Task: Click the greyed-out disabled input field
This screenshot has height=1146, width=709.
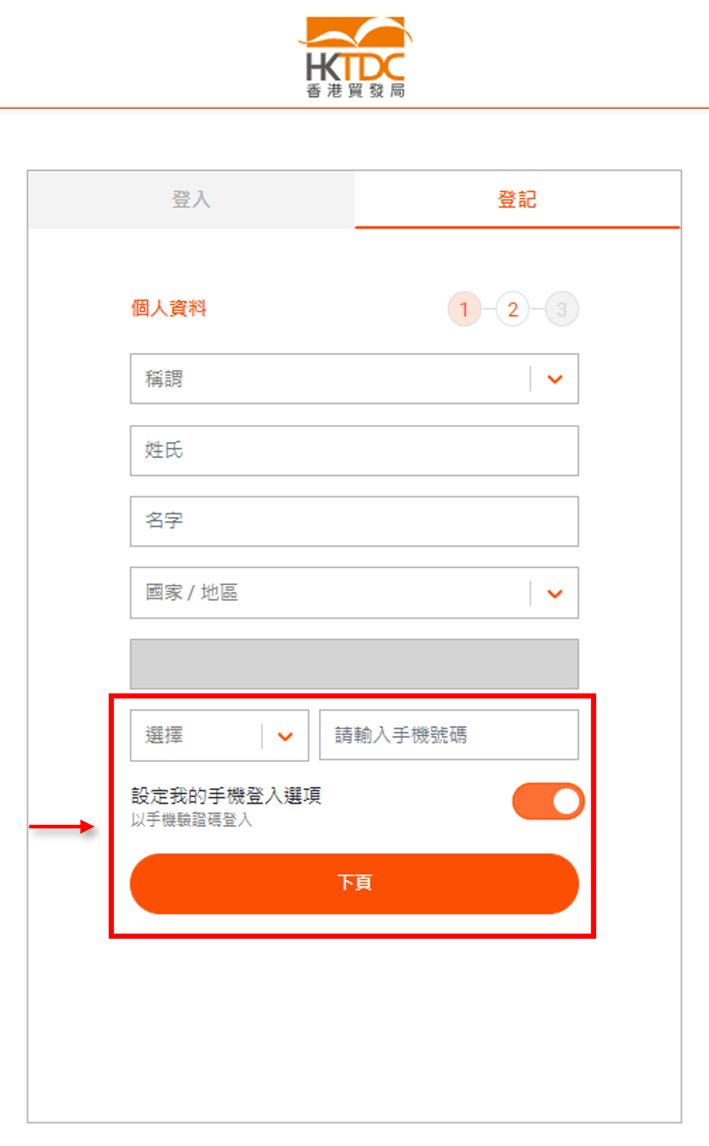Action: tap(354, 664)
